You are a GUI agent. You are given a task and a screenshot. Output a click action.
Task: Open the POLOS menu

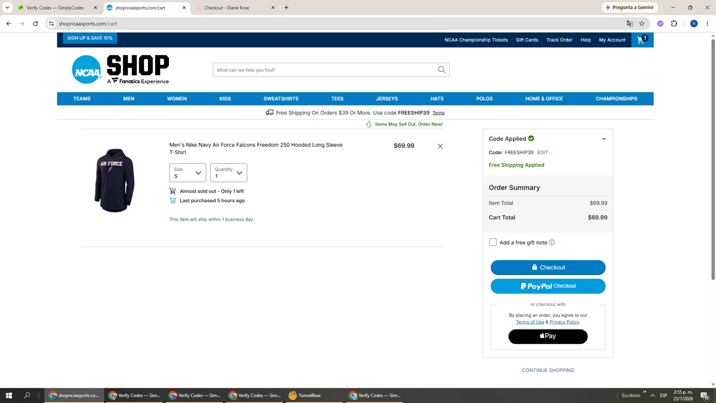tap(484, 99)
